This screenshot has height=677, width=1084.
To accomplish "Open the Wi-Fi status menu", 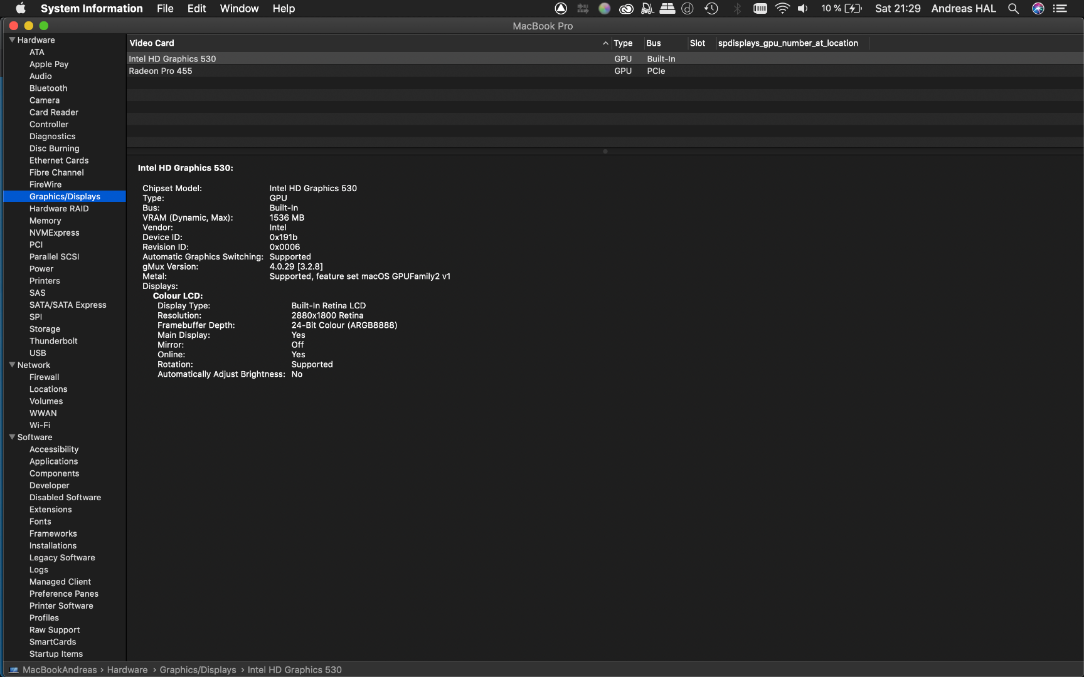I will (782, 8).
